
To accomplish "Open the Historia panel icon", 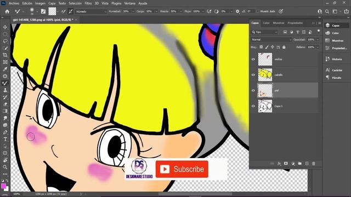I will [x=327, y=59].
